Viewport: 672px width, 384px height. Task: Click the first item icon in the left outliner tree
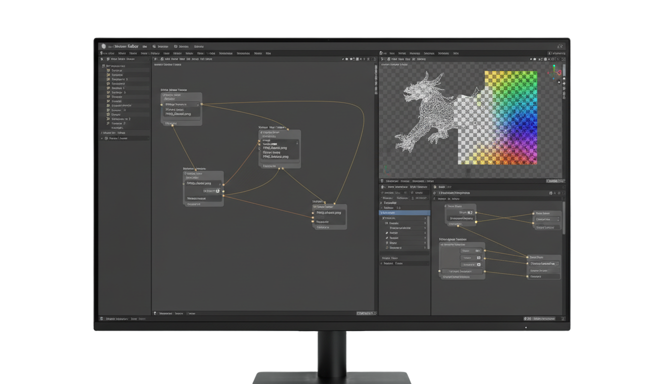point(108,70)
